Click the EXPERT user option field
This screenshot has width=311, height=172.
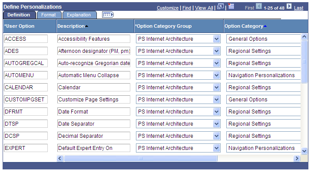[x=26, y=148]
